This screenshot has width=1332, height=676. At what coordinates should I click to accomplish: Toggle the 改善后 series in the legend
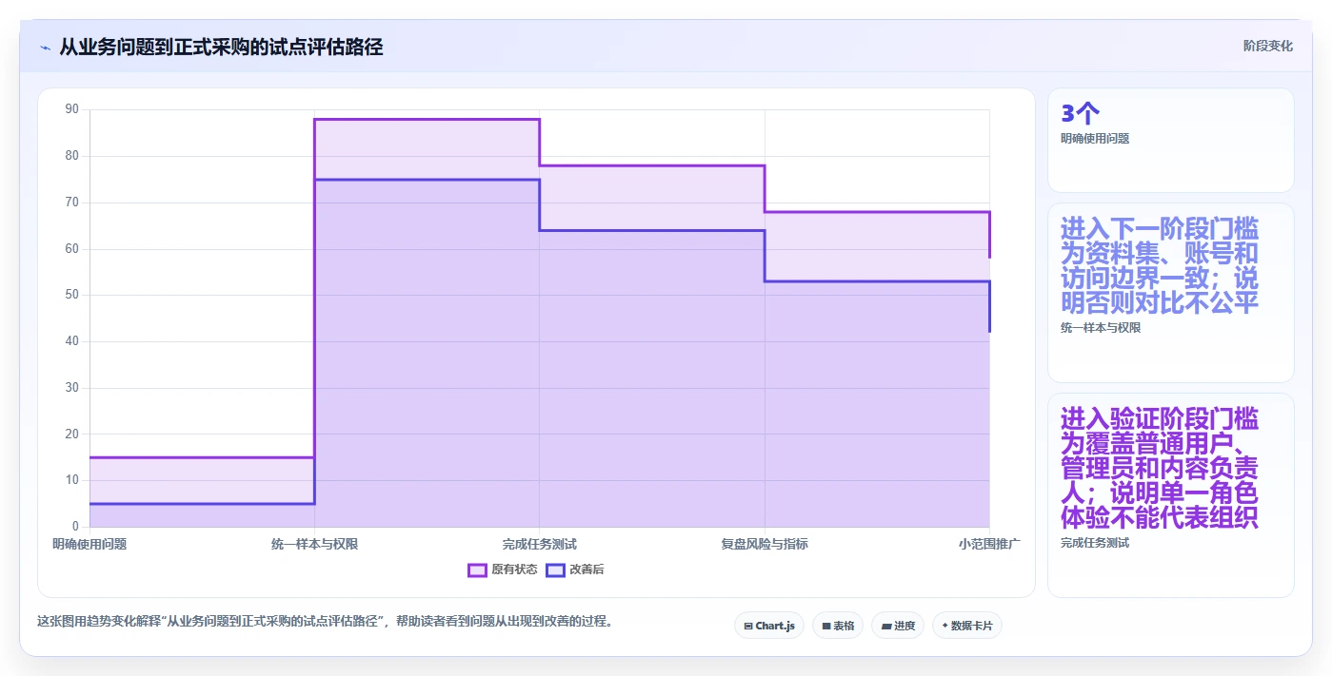575,570
